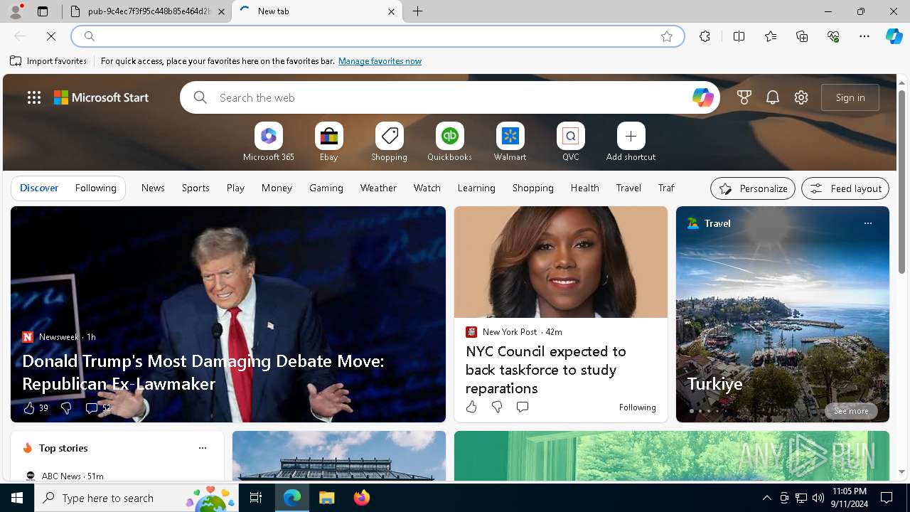Viewport: 910px width, 512px height.
Task: Open Windows Start menu
Action: (x=17, y=498)
